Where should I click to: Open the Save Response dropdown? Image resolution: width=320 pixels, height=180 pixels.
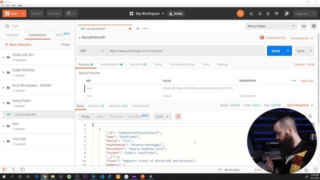point(300,105)
